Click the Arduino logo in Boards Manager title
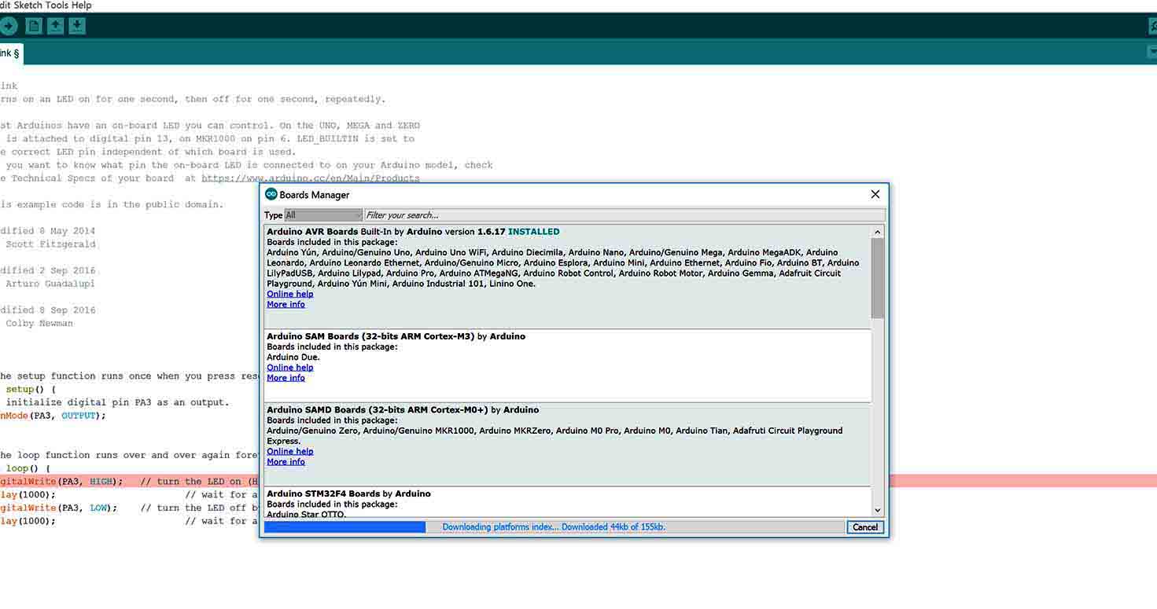 click(x=271, y=194)
